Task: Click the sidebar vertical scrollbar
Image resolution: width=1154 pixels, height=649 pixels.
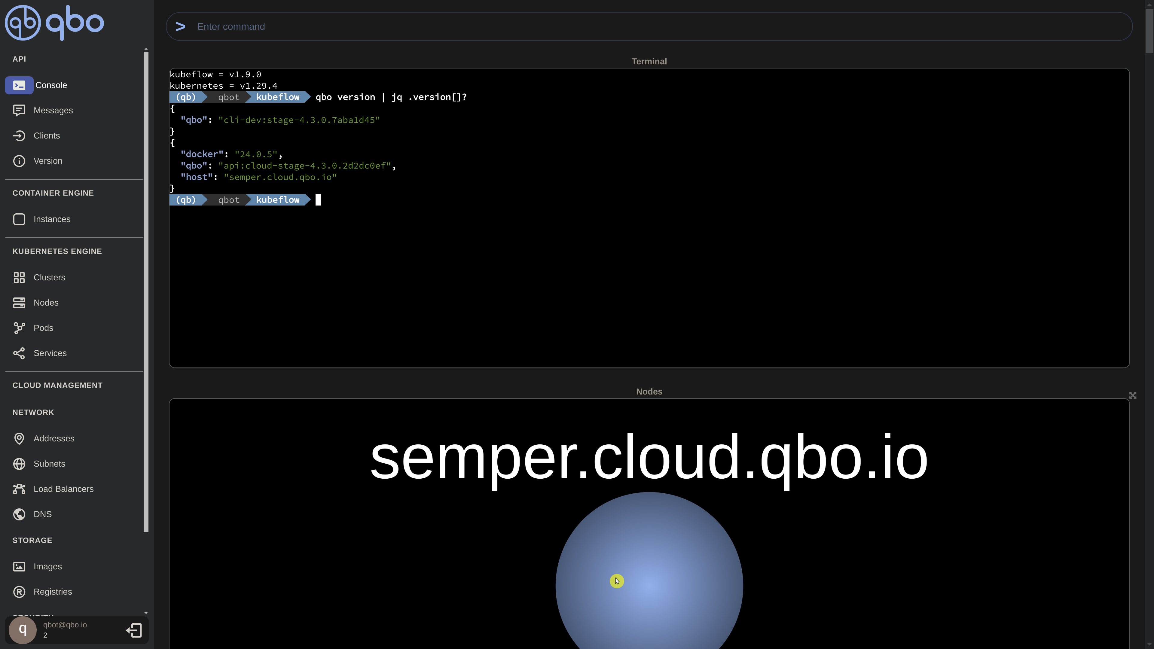Action: click(145, 291)
